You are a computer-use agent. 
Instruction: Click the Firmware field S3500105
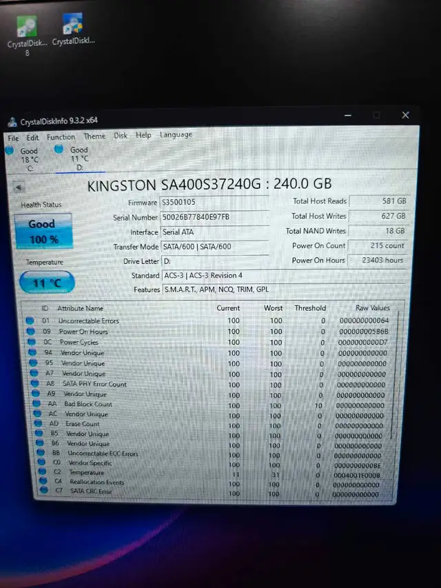[x=214, y=202]
